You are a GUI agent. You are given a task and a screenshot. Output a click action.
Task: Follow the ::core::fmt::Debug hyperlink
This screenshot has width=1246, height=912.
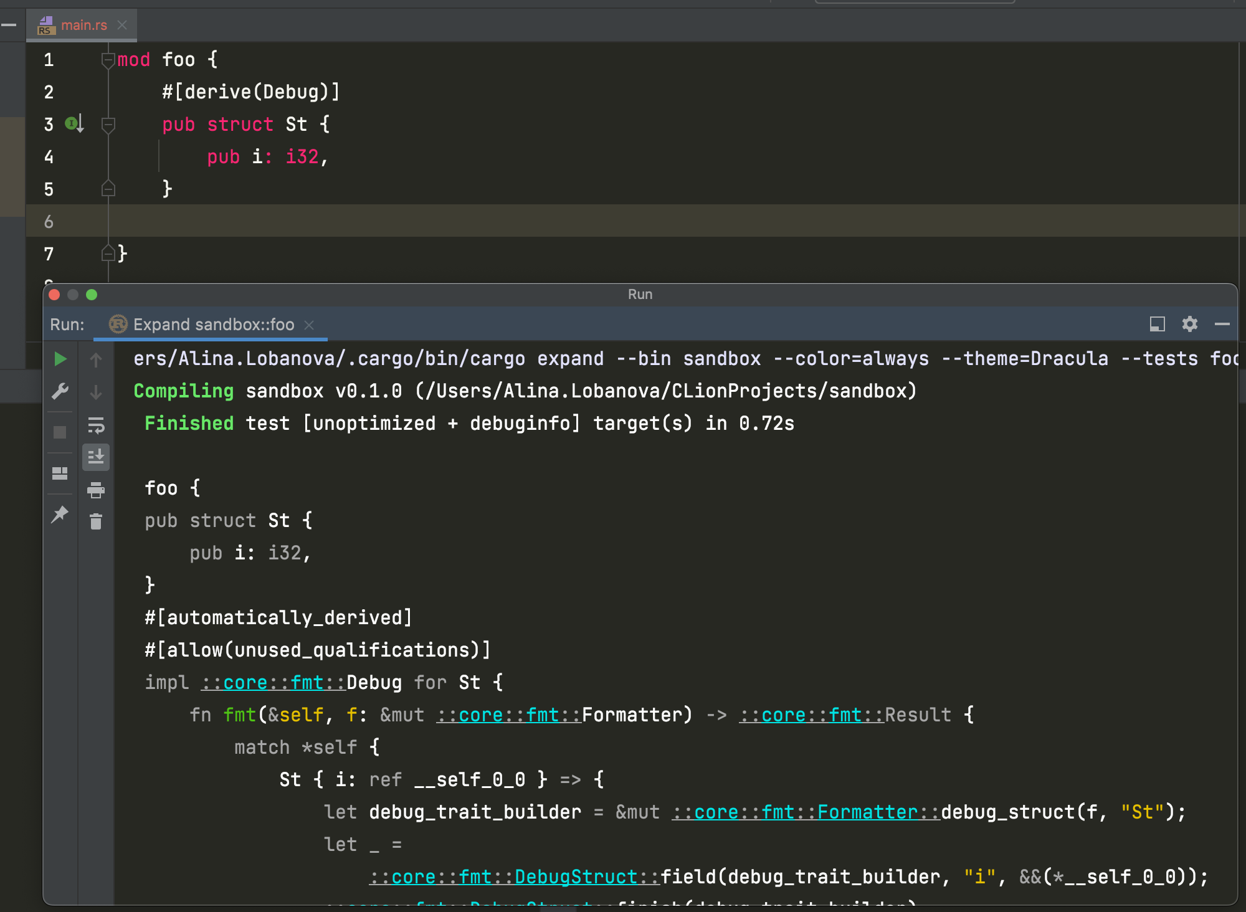coord(273,682)
